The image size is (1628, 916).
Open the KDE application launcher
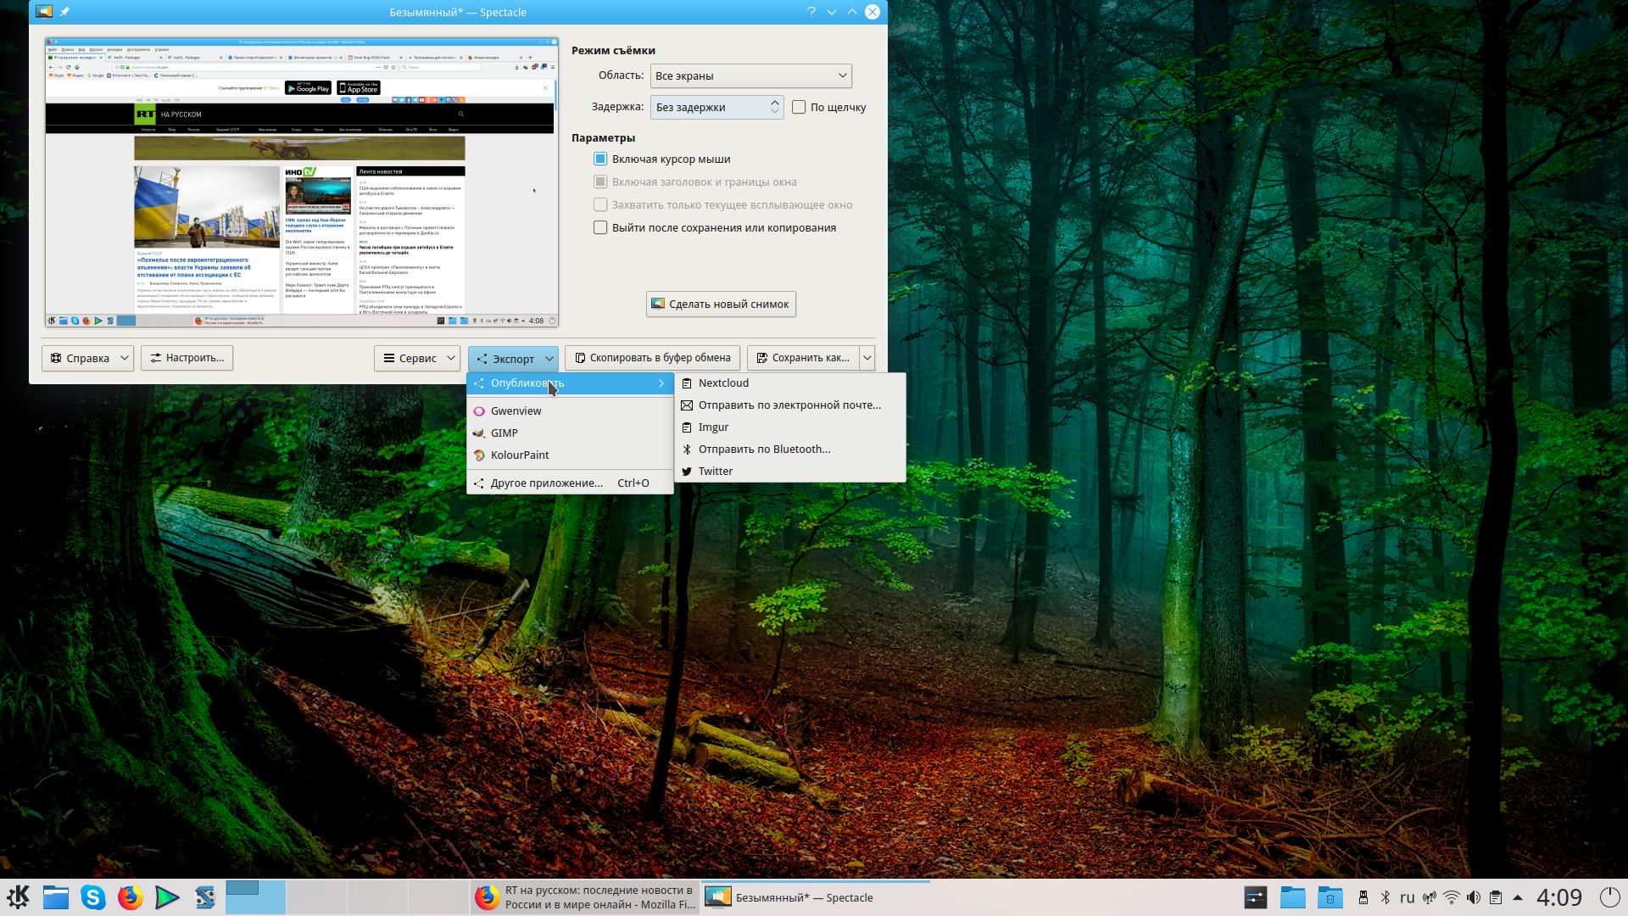(x=18, y=897)
